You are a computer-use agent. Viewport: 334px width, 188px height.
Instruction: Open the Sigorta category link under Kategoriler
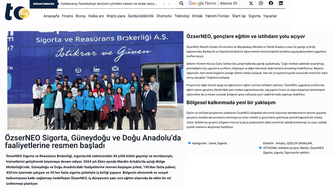[x=222, y=143]
